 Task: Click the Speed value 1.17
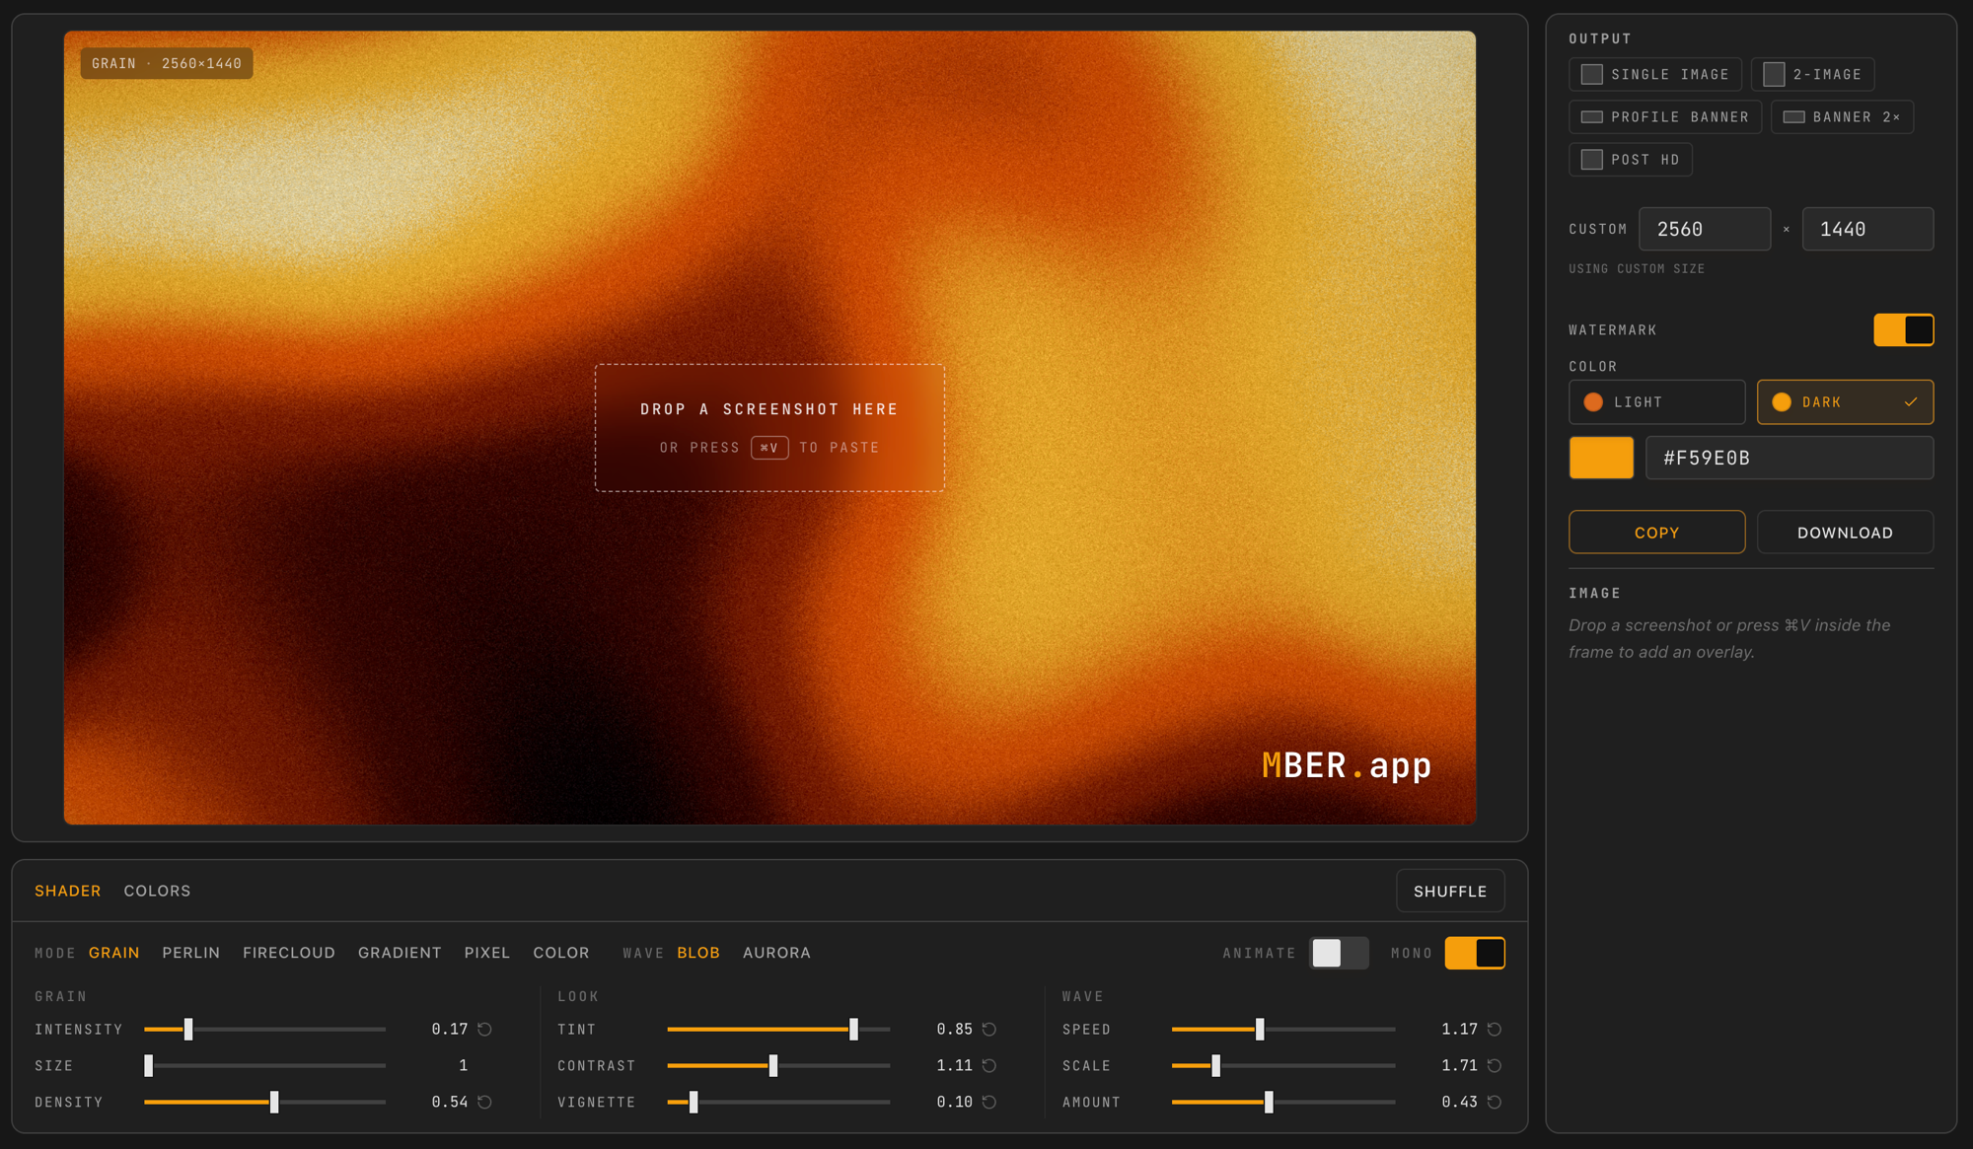pos(1460,1029)
